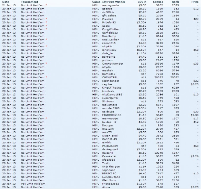Select winner name BewForMe
Screen dimensions: 201x189
click(109, 57)
